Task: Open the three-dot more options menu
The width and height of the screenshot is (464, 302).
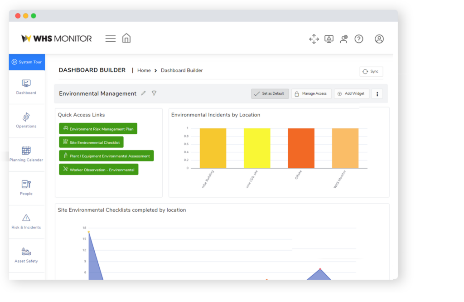Action: click(x=377, y=94)
